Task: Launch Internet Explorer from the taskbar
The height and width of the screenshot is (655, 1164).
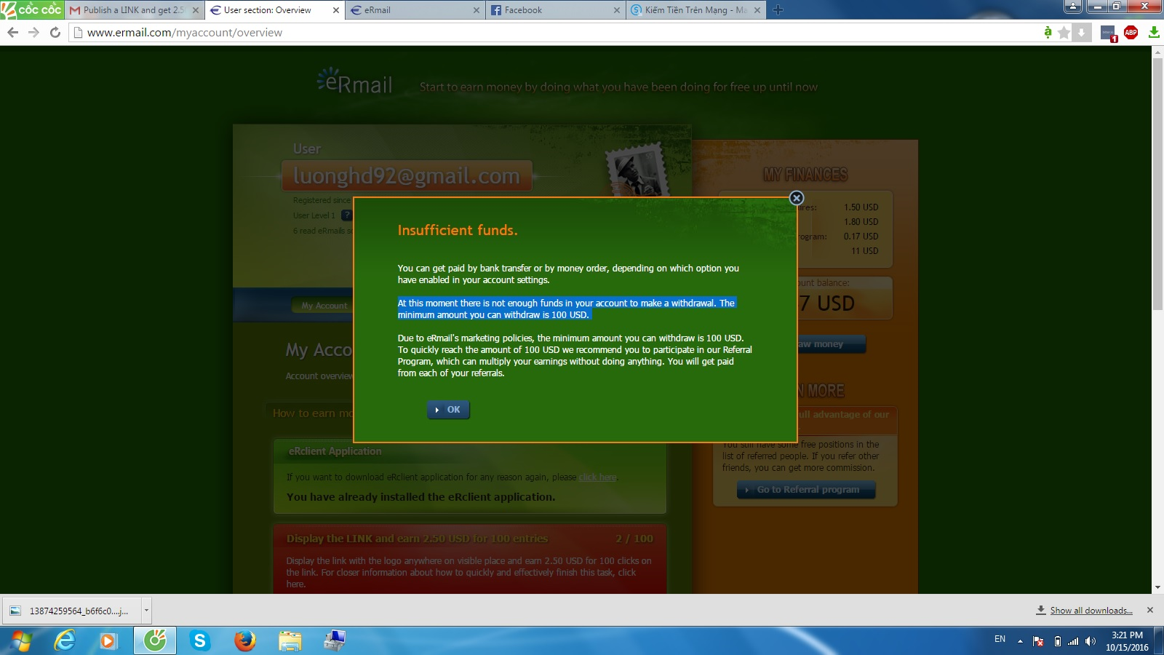Action: [65, 641]
